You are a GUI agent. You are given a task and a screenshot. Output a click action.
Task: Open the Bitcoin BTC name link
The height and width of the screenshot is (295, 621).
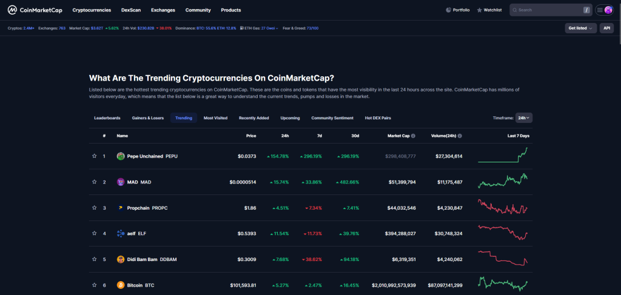(x=141, y=285)
